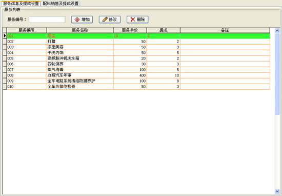Focus the 服务编号 input field

click(47, 19)
